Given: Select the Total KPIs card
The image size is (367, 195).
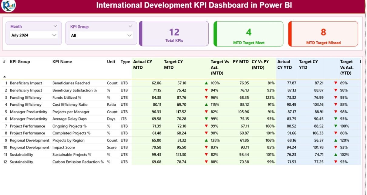Looking at the screenshot, I should [174, 34].
